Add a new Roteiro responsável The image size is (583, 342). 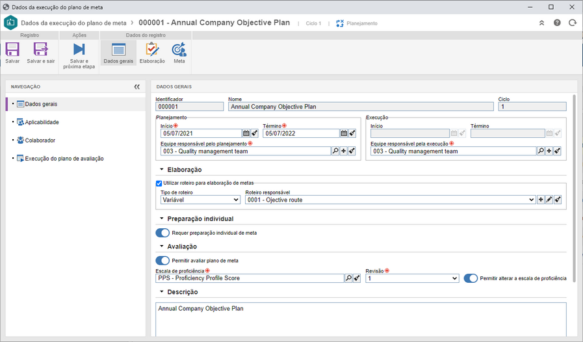541,200
